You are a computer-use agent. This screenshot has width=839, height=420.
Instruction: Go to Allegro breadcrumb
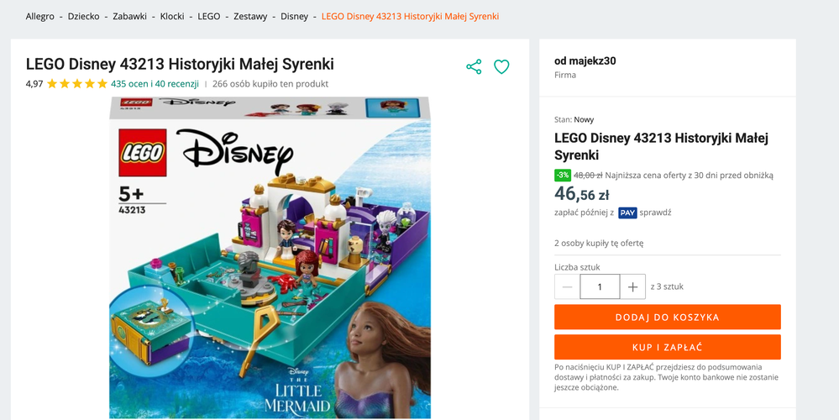point(40,17)
